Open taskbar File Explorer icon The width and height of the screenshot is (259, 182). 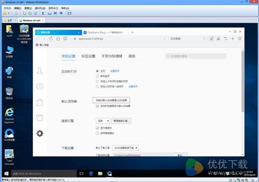click(100, 173)
